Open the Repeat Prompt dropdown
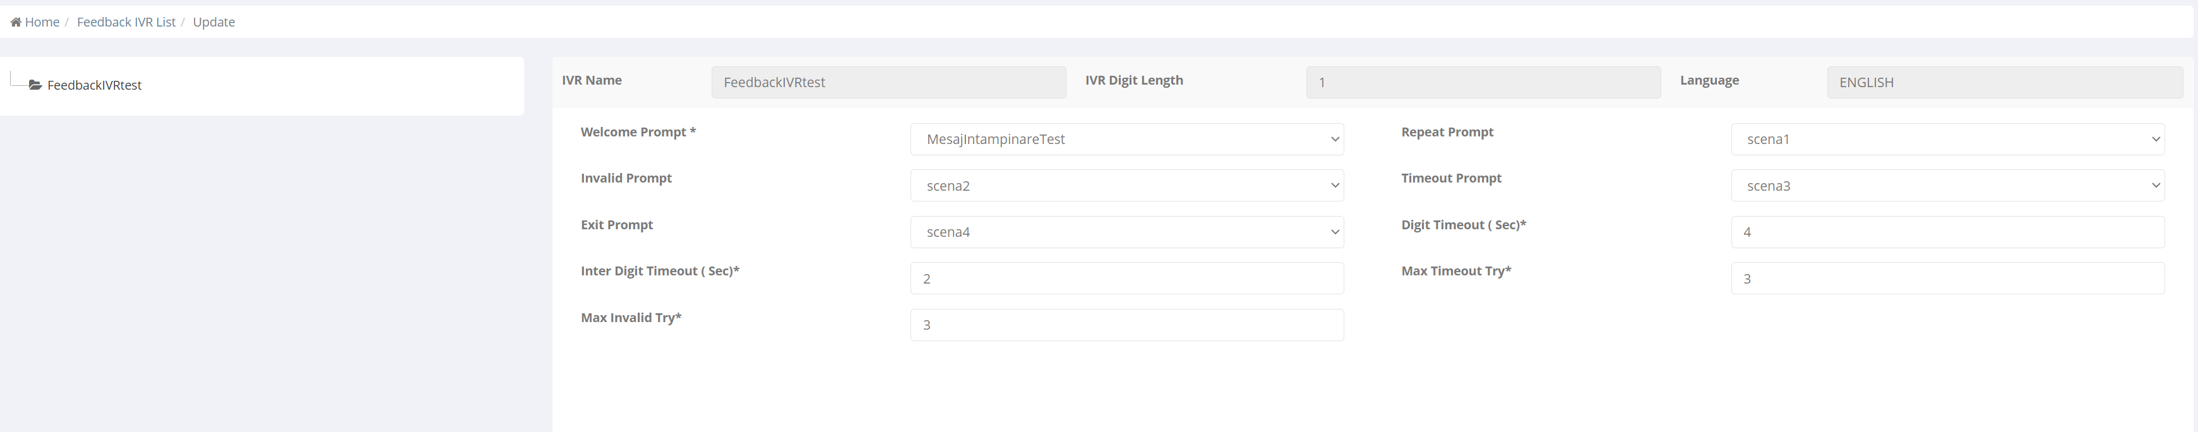This screenshot has width=2198, height=432. coord(1947,139)
